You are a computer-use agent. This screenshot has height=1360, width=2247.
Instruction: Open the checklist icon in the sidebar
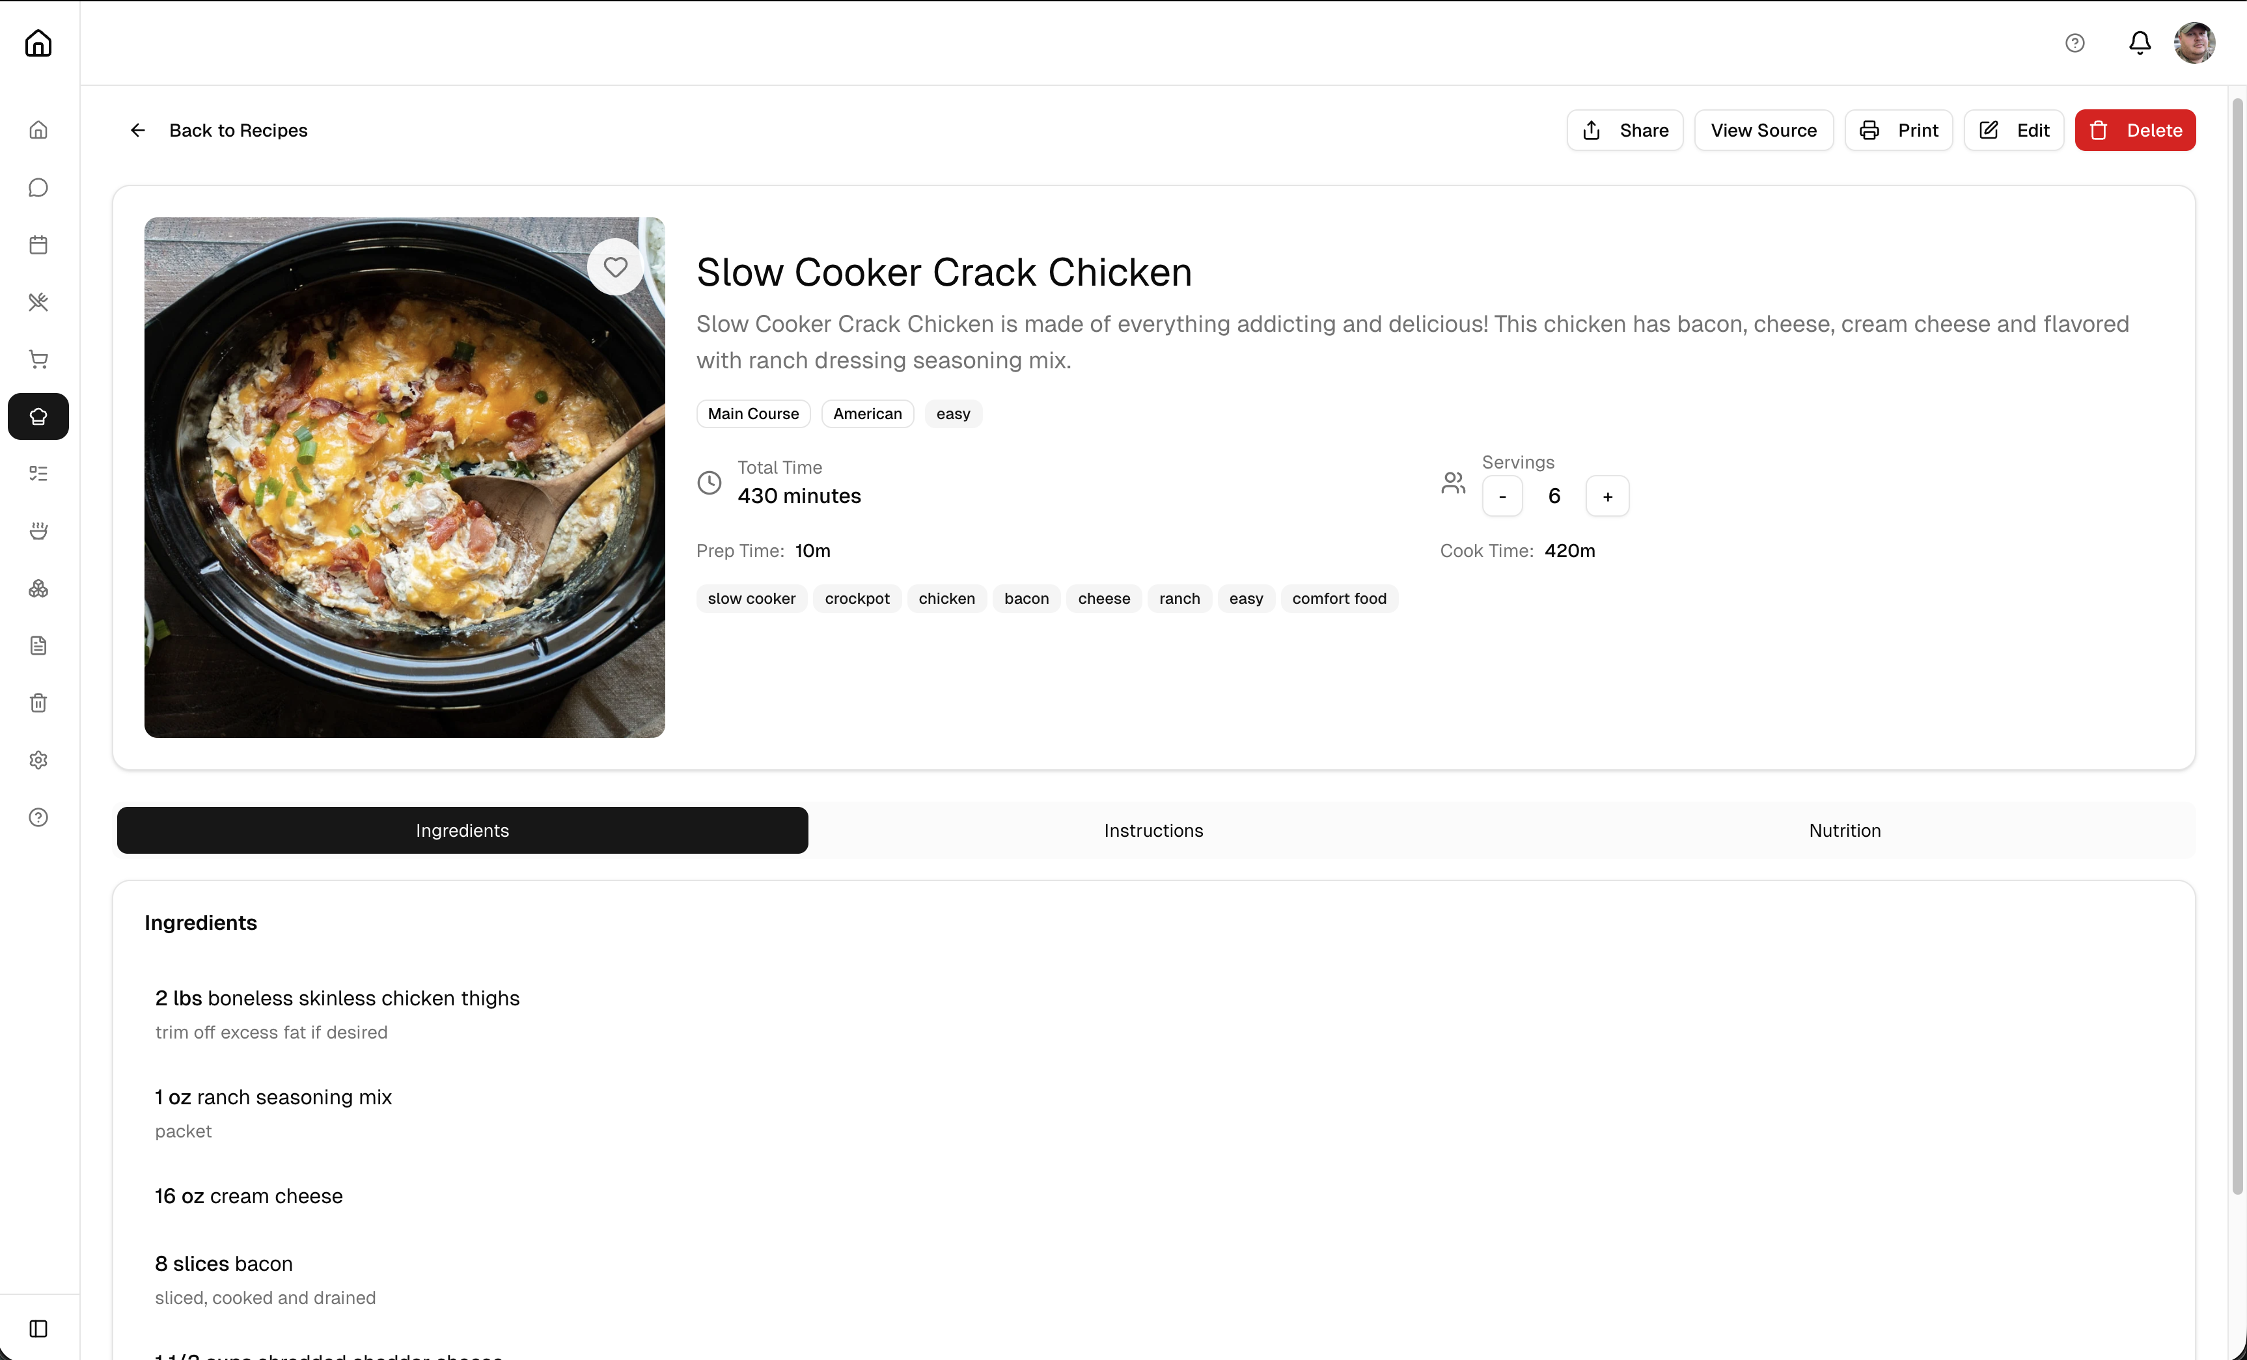click(x=38, y=473)
